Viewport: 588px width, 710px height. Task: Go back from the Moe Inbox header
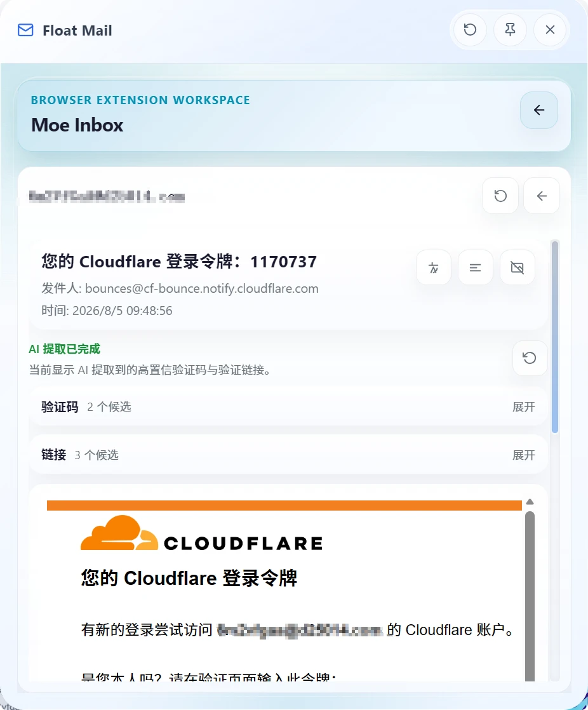pos(538,110)
